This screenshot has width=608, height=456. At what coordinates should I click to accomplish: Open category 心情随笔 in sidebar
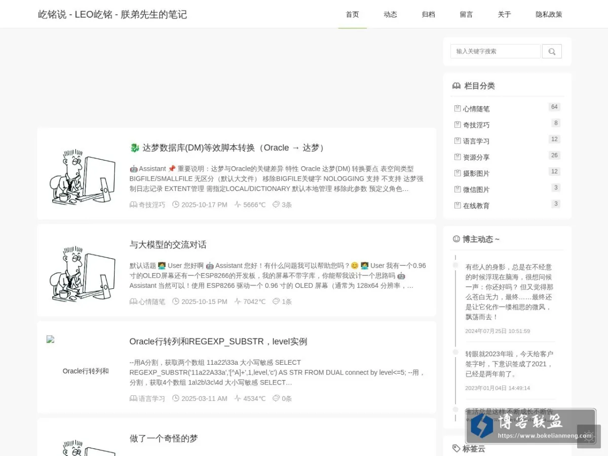click(x=476, y=109)
